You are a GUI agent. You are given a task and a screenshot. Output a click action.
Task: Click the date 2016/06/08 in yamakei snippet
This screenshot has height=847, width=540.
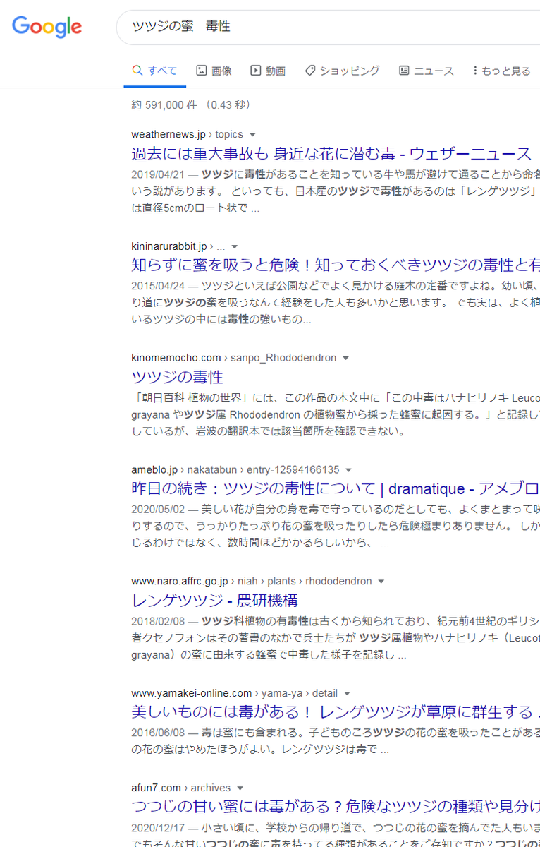(x=157, y=732)
